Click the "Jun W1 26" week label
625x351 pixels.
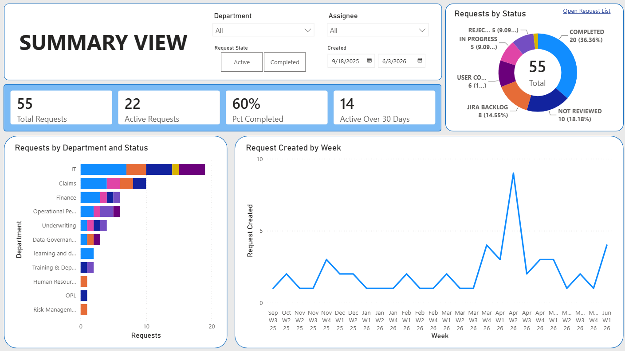[x=607, y=320]
